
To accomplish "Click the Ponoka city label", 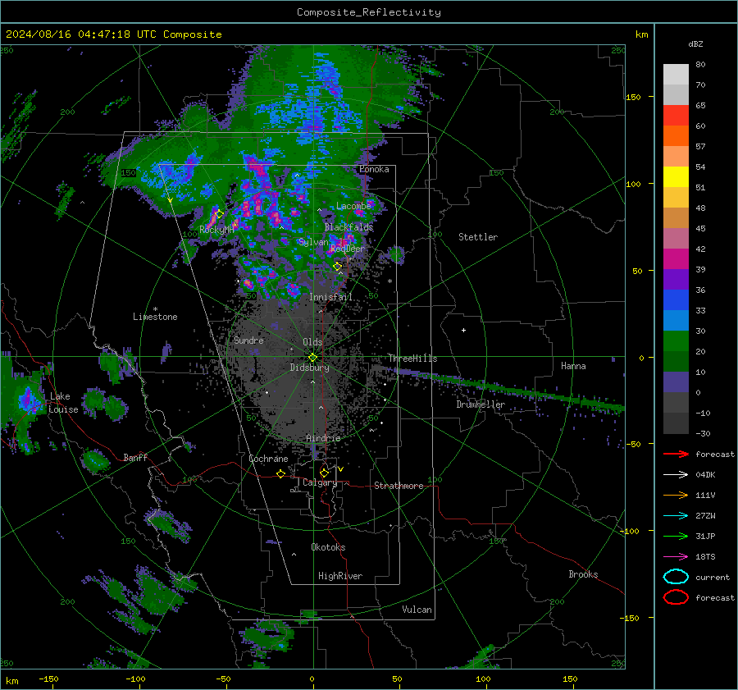I will click(x=374, y=169).
